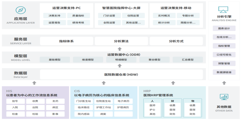Click the 分析方式 service block
Viewport: 243px width, 121px height.
176,41
